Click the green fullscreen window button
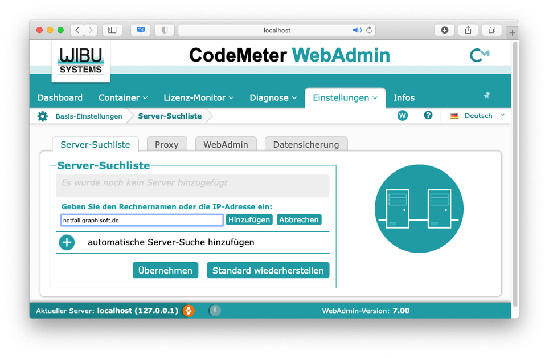549x358 pixels. pyautogui.click(x=60, y=30)
